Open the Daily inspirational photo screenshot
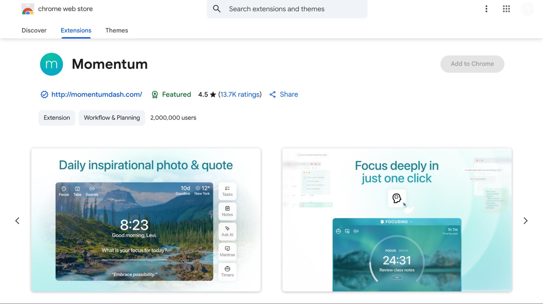 click(x=146, y=220)
